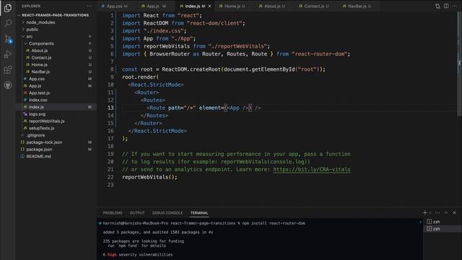Screen dimensions: 462x260
Task: Open About.js in the explorer
Action: pyautogui.click(x=40, y=51)
